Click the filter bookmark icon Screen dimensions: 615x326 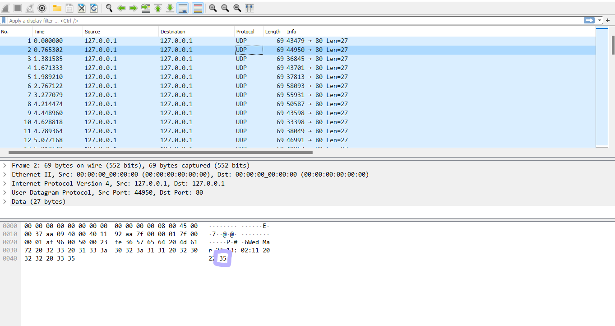point(4,20)
